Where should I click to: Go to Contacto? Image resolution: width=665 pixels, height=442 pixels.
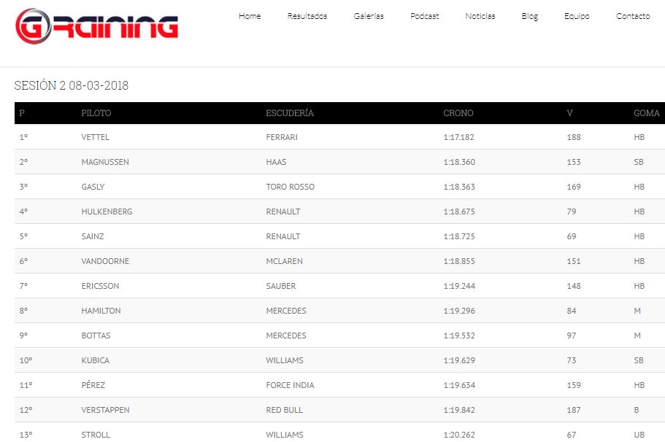point(633,16)
